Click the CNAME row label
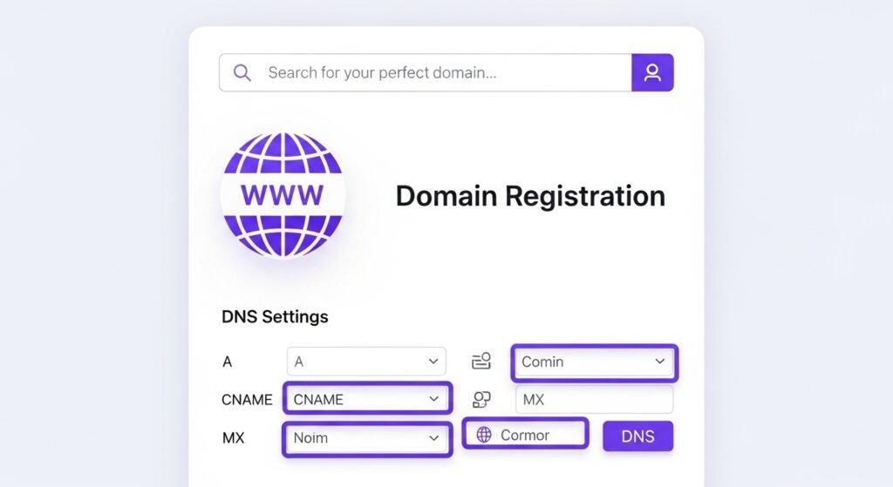The height and width of the screenshot is (487, 893). tap(247, 400)
